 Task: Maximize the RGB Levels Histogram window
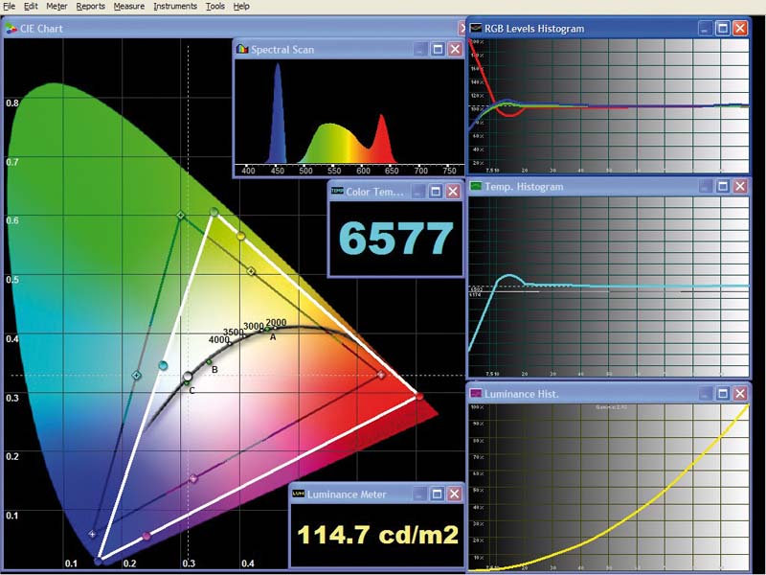(723, 28)
